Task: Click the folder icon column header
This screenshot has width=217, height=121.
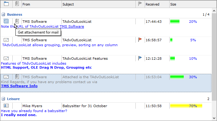Action: click(x=6, y=4)
